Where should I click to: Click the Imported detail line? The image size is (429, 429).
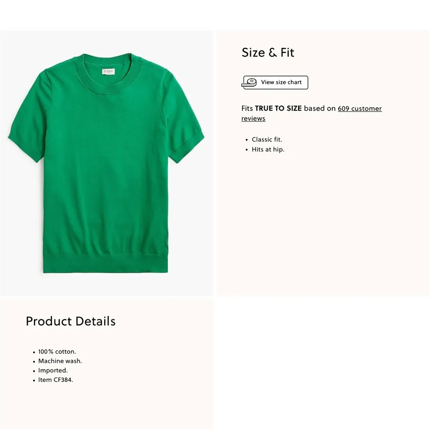53,370
